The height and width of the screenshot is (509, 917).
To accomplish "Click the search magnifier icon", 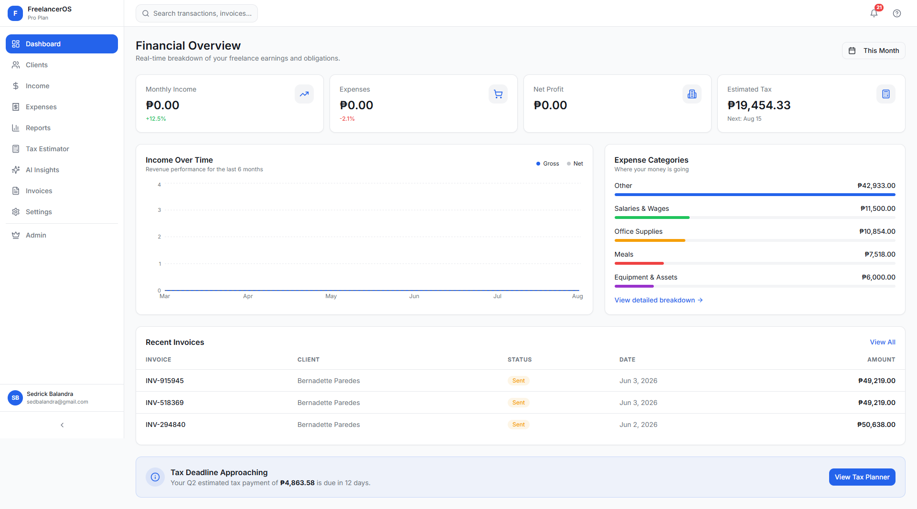I will [146, 13].
